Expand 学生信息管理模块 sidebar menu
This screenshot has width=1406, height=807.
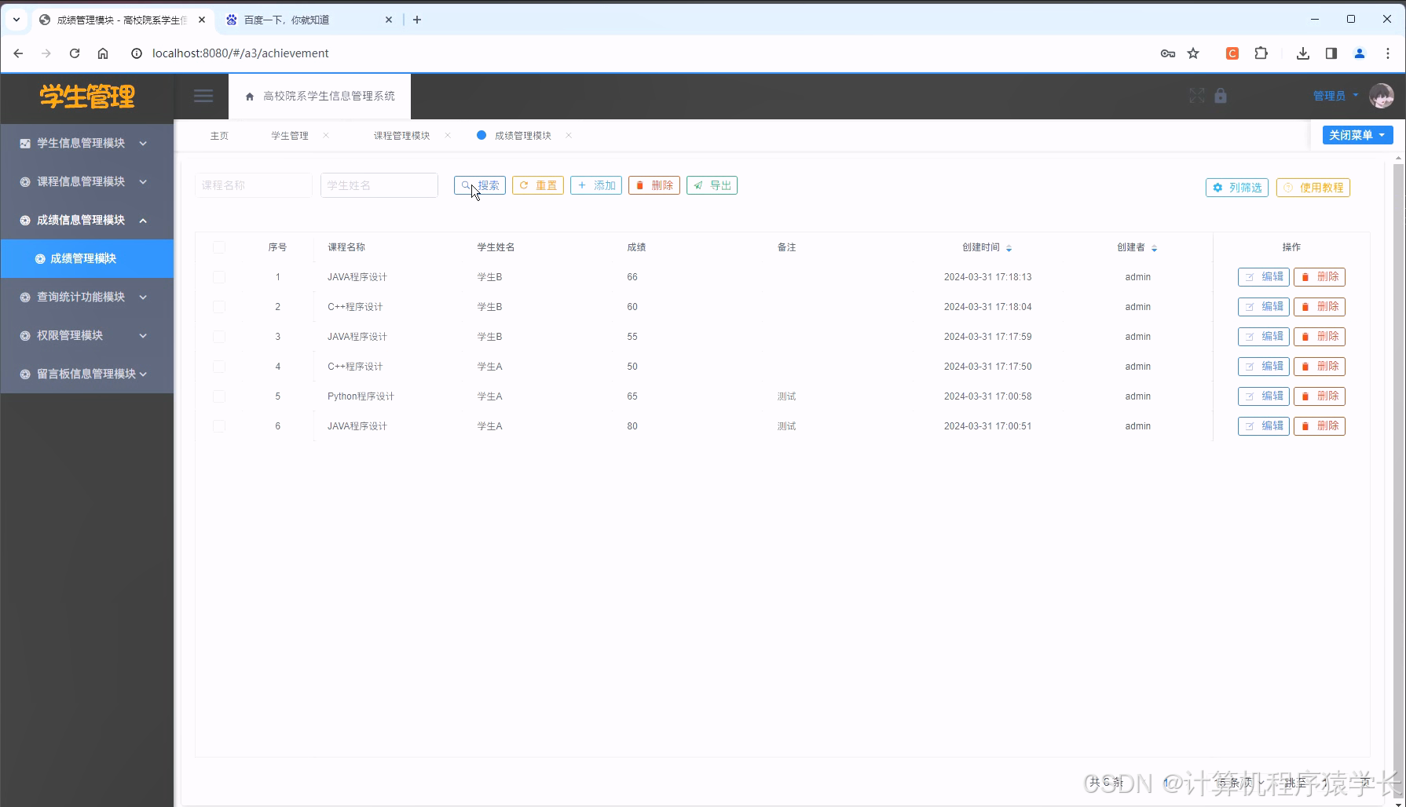coord(87,143)
